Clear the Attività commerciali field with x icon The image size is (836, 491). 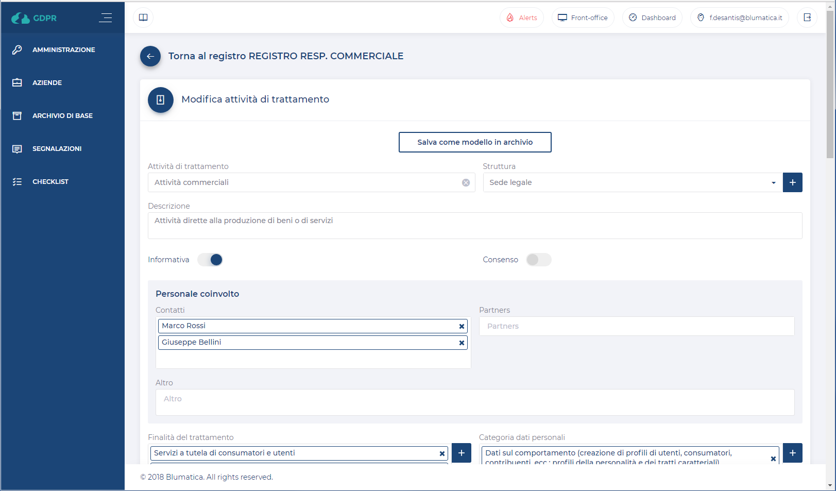(466, 182)
